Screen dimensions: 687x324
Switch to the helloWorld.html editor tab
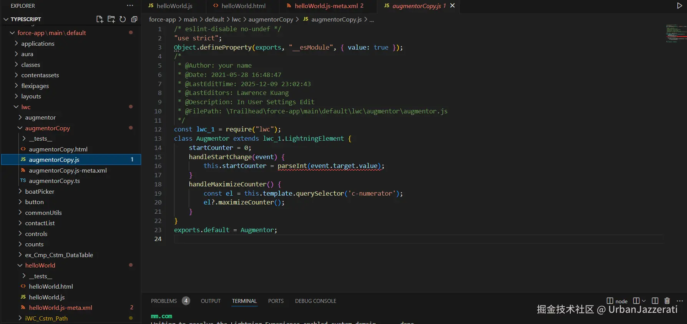tap(243, 6)
